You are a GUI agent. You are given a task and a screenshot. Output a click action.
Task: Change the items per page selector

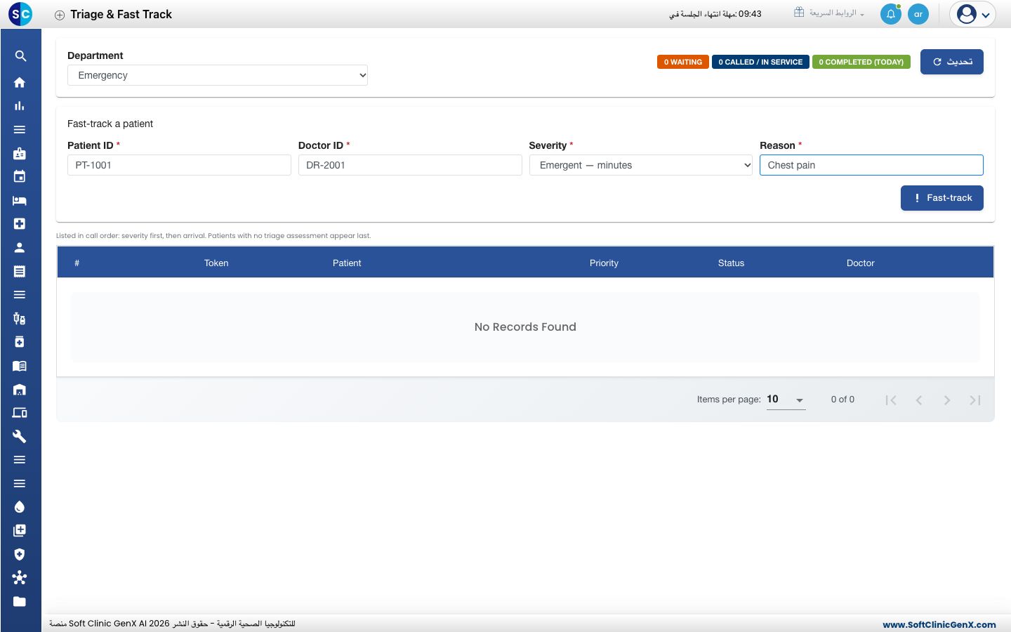point(786,400)
